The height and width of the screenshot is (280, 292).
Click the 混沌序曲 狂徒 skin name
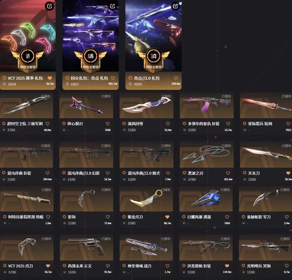tap(19, 173)
